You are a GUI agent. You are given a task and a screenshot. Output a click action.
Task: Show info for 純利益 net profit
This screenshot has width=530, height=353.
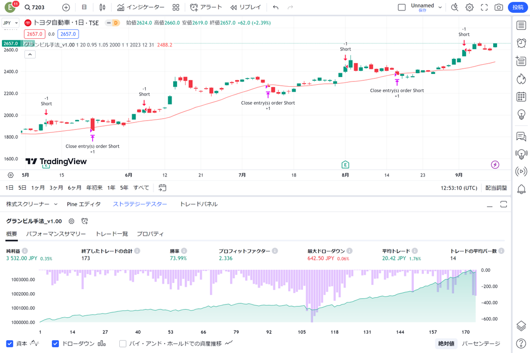(x=25, y=251)
